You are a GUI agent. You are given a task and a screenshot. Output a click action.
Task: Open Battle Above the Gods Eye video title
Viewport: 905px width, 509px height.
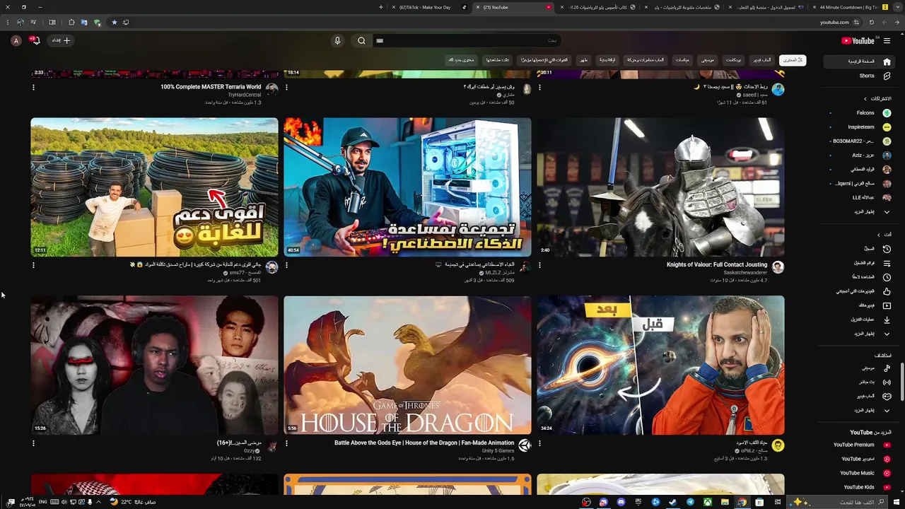(x=424, y=443)
